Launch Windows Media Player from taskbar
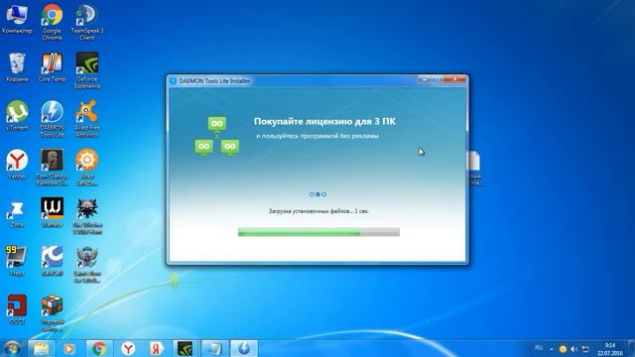The width and height of the screenshot is (635, 357). tap(69, 348)
